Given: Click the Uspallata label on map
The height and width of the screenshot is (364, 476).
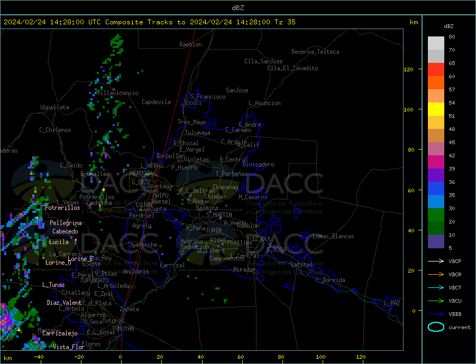Looking at the screenshot, I should click(54, 107).
